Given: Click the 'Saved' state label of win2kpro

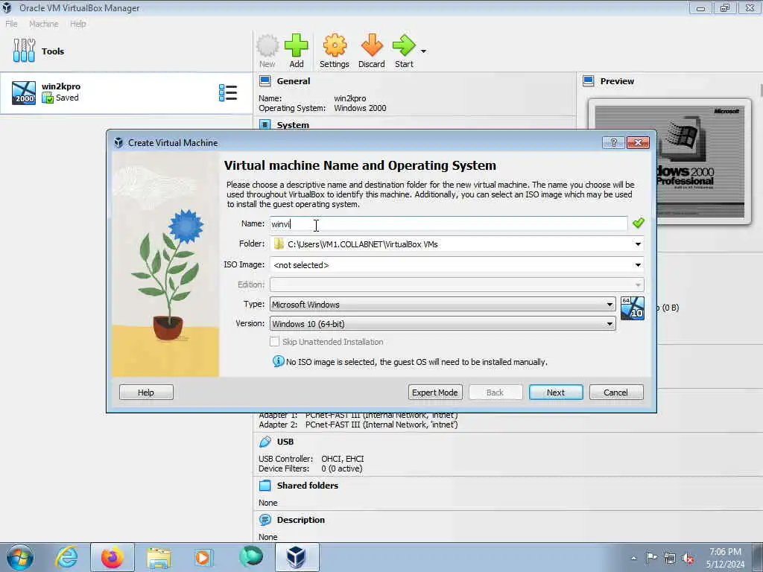Looking at the screenshot, I should click(67, 98).
